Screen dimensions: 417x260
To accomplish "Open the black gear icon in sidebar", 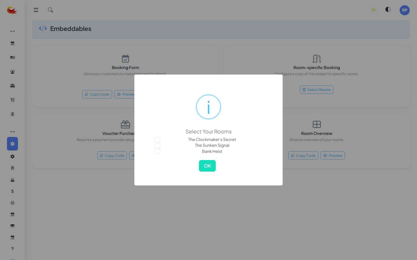I will (x=12, y=157).
